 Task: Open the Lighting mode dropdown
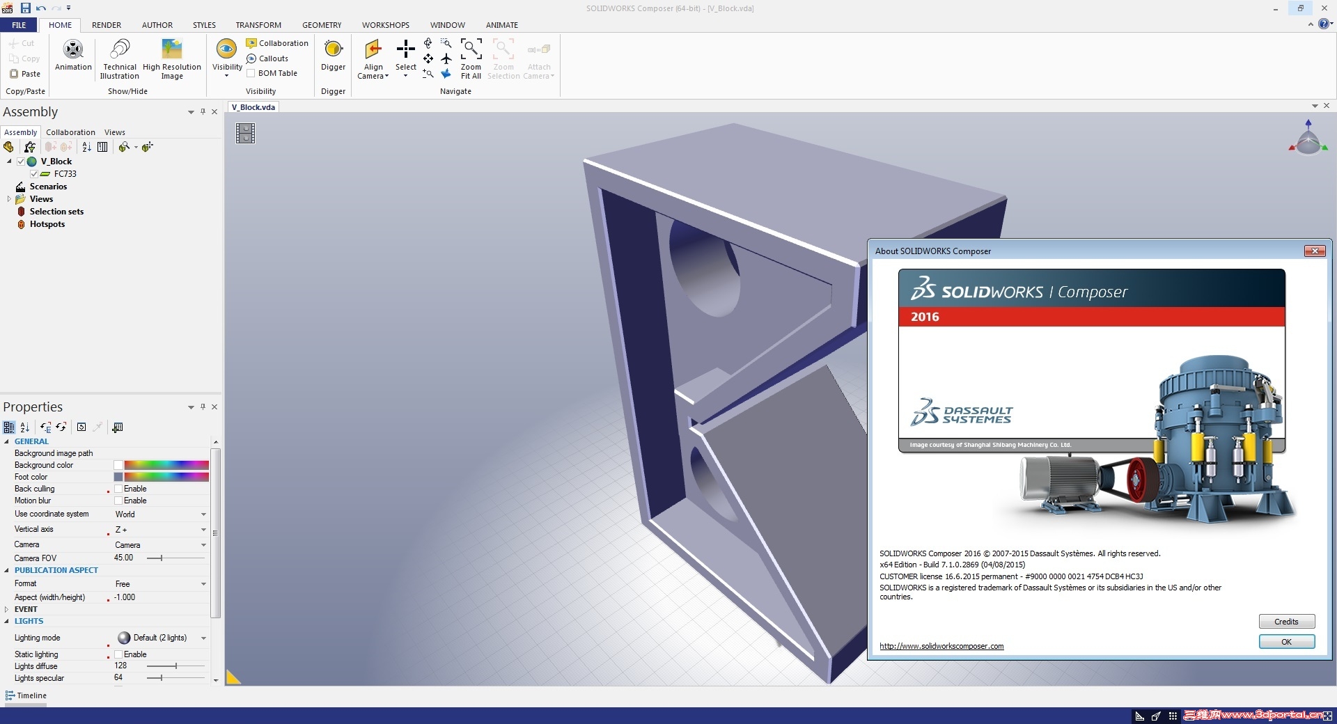203,638
